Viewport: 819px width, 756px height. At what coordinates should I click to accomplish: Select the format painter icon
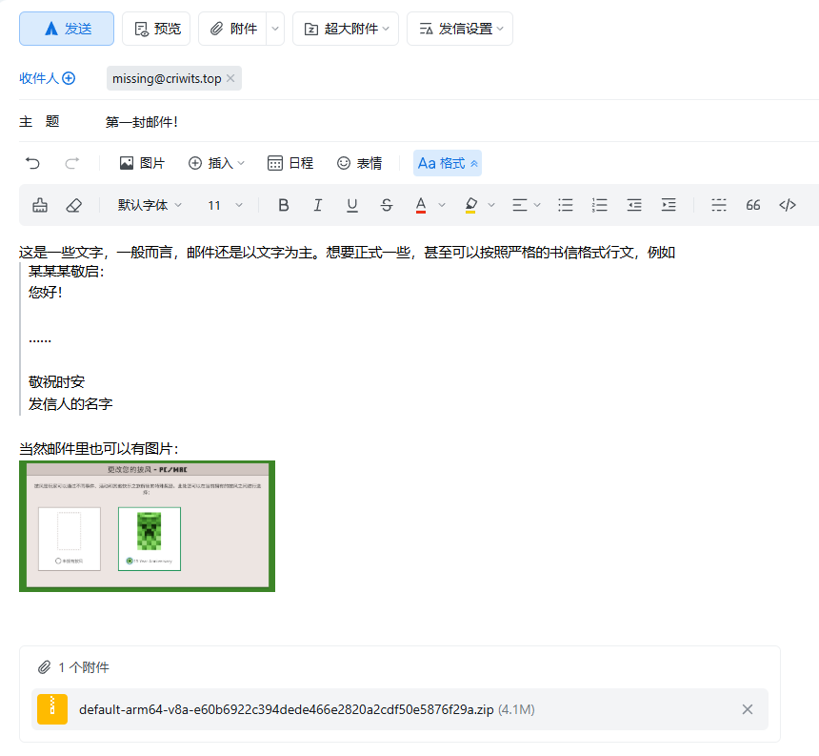click(38, 205)
